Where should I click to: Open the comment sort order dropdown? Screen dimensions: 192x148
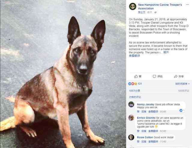click(182, 84)
